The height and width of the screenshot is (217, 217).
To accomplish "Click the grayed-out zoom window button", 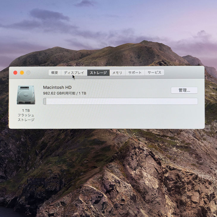I will [29, 73].
